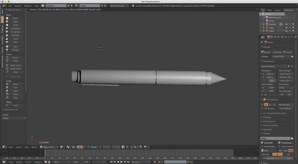Viewport: 298px width, 164px height.
Task: Disable the Overwrite checkbox
Action: (x=262, y=143)
